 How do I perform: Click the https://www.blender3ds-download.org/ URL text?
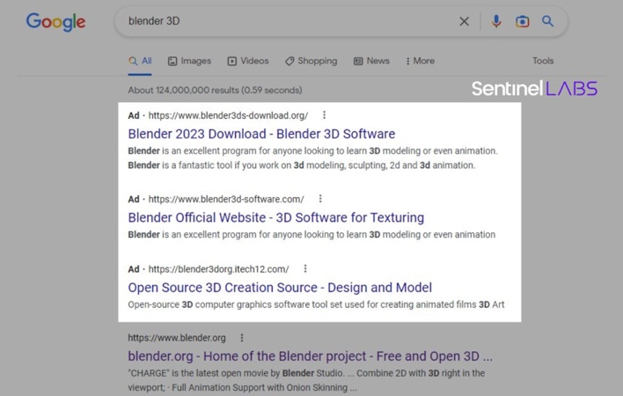coord(228,115)
